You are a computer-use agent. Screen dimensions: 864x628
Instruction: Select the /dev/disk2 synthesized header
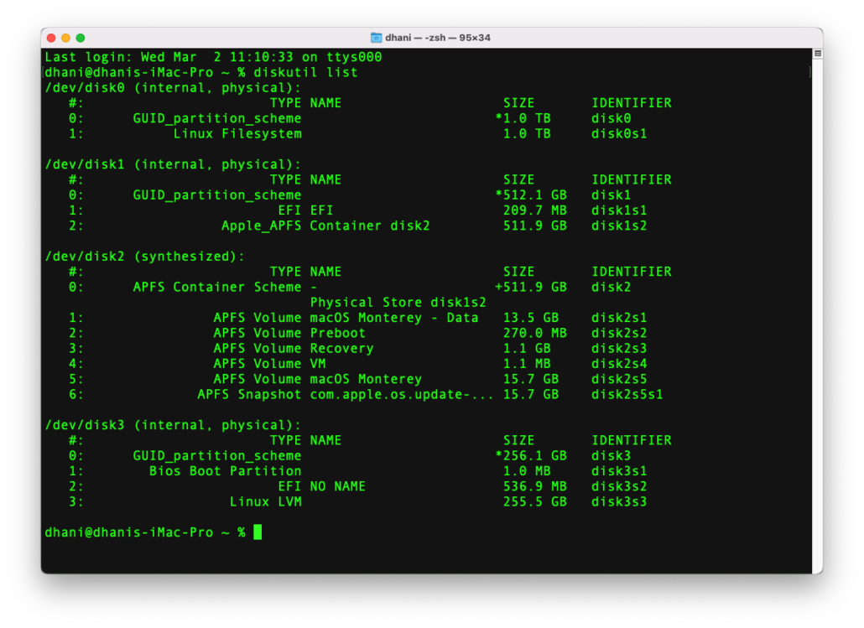tap(144, 256)
